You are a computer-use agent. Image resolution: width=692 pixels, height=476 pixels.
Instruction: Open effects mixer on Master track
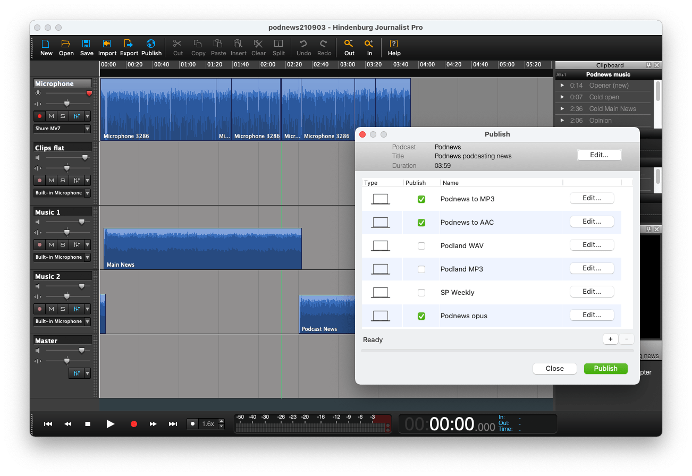tap(77, 373)
